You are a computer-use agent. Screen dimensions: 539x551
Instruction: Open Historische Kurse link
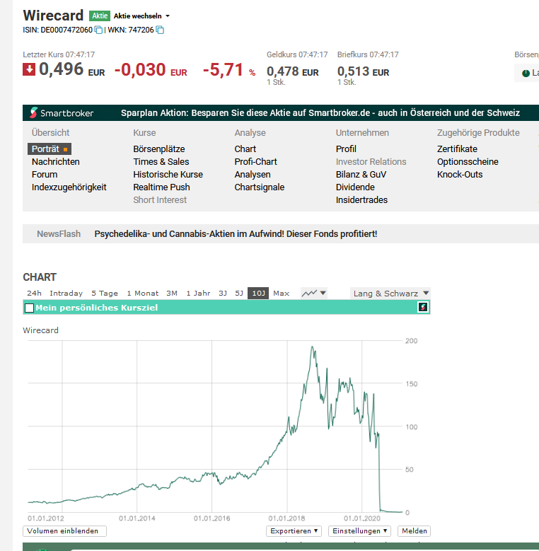168,174
